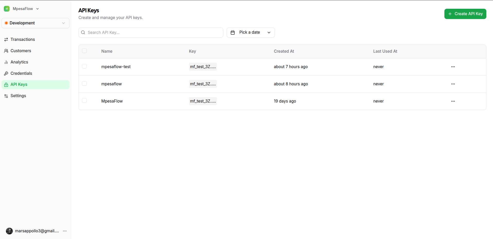
Task: Click key badge of mpesaflow row
Action: point(203,84)
